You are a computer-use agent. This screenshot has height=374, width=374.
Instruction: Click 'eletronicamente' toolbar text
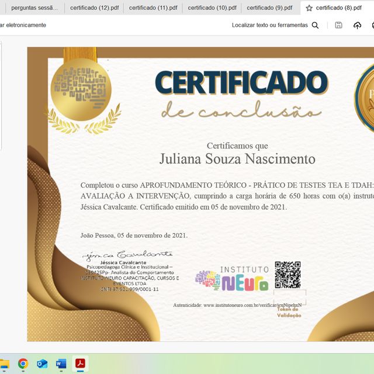coord(26,25)
